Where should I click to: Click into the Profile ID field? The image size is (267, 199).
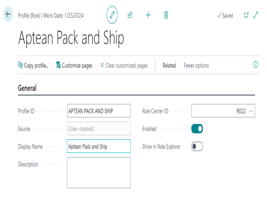(x=99, y=111)
